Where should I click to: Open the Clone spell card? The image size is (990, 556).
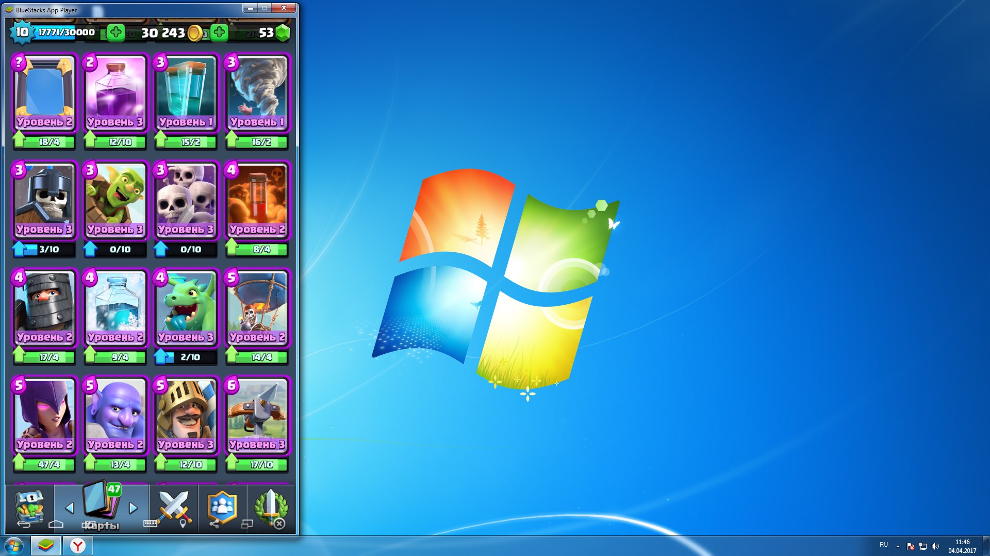[186, 93]
